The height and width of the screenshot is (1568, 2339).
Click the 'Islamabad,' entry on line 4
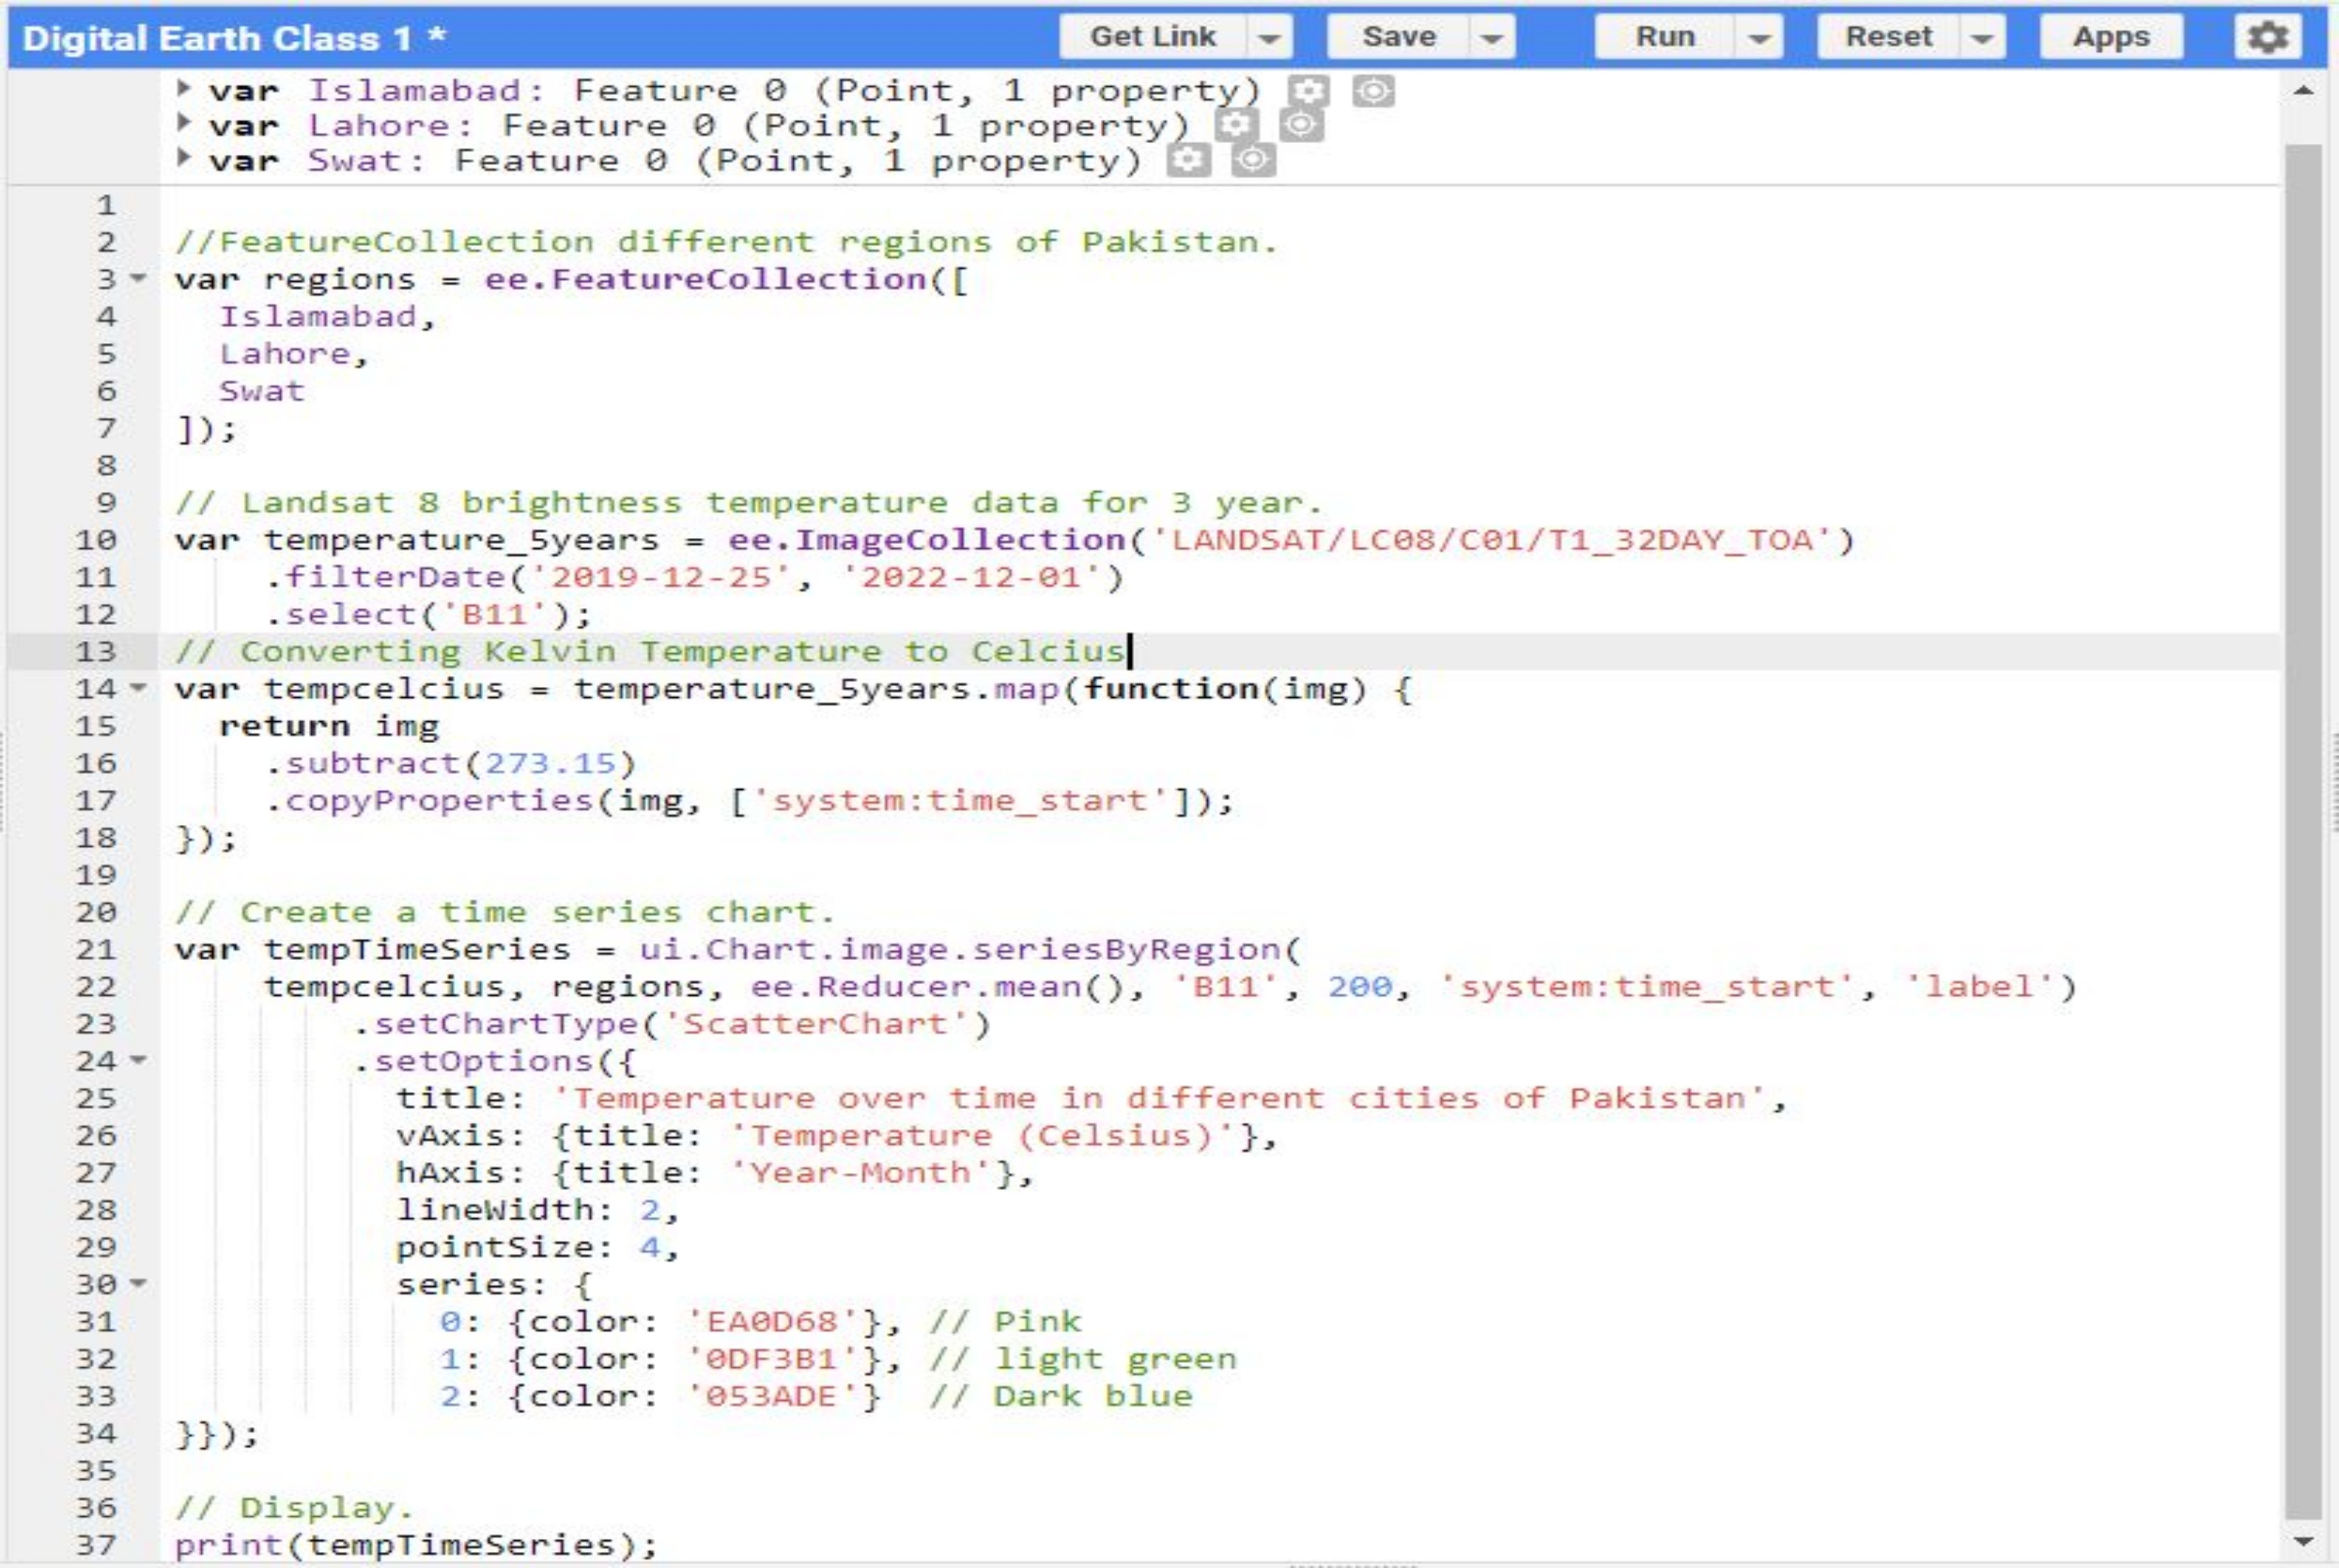[327, 317]
